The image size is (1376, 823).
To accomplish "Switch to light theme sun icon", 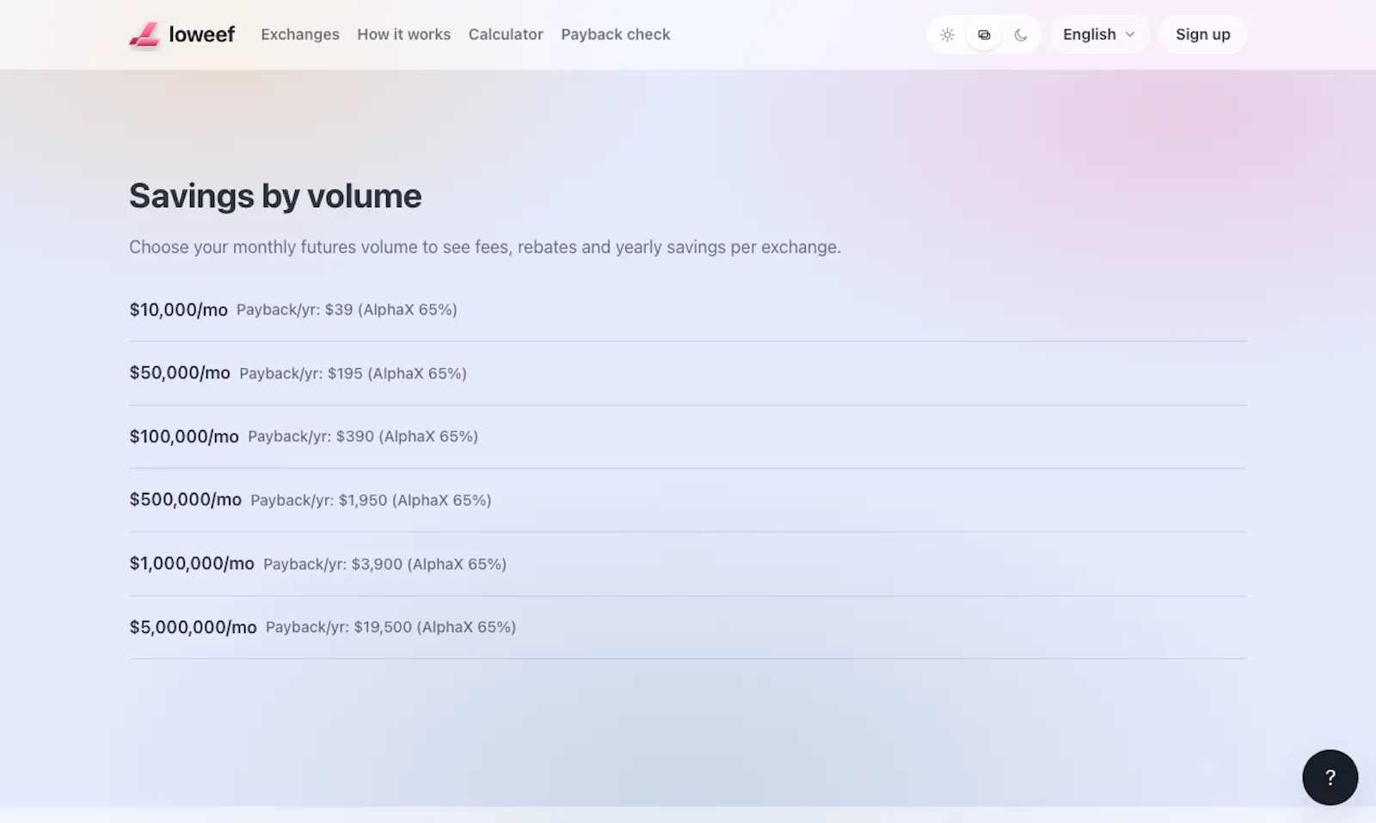I will click(x=947, y=34).
